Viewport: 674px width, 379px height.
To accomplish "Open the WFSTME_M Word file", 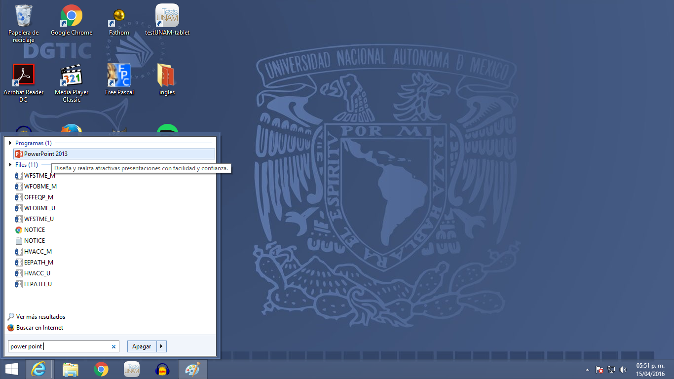I will 35,176.
